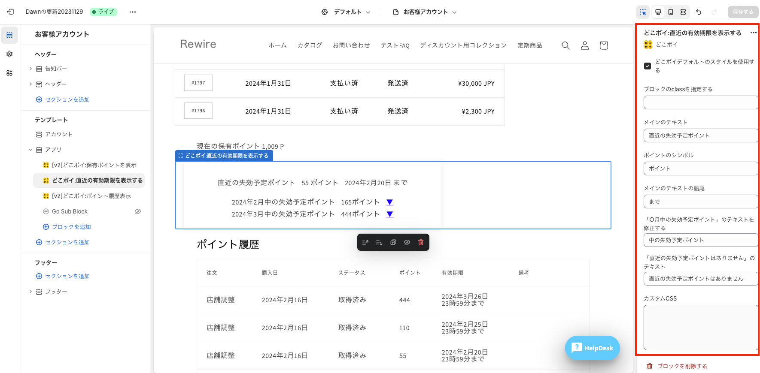Switch to mobile preview
Image resolution: width=760 pixels, height=373 pixels.
coord(671,12)
